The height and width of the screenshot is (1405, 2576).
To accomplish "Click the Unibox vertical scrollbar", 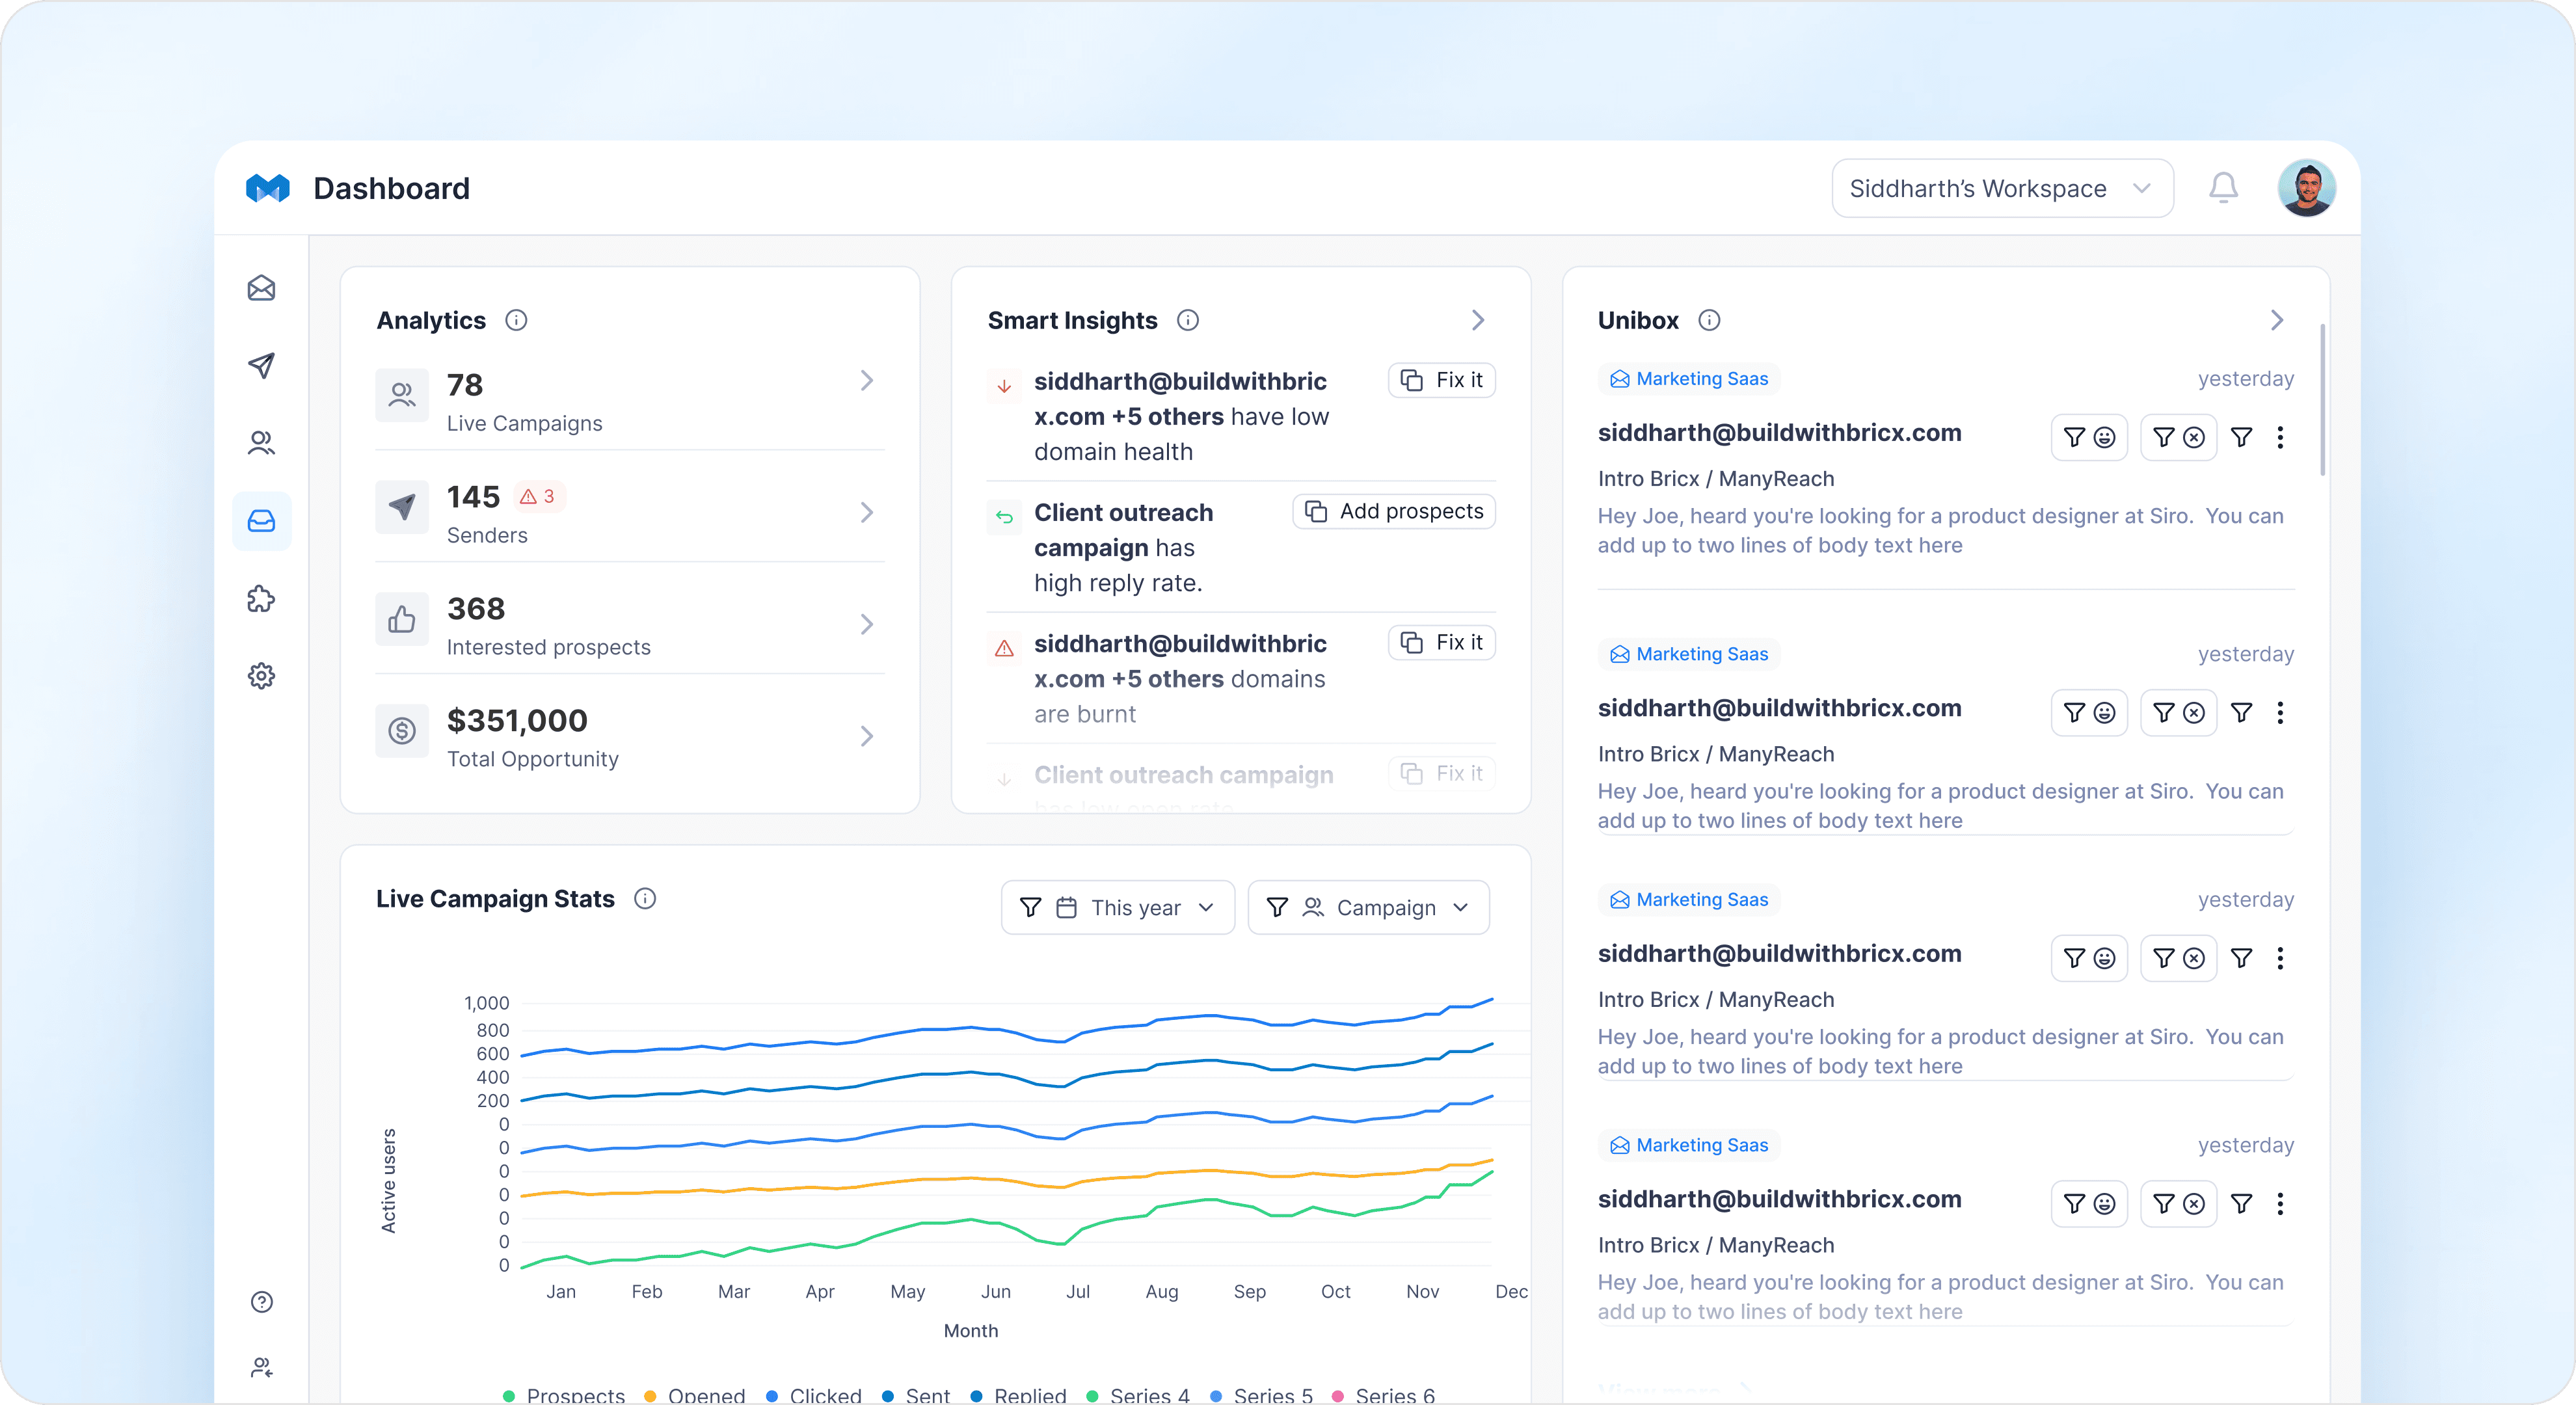I will [2322, 400].
